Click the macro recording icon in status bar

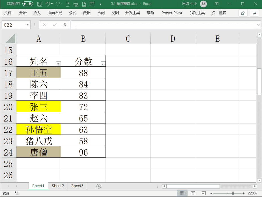(16, 193)
